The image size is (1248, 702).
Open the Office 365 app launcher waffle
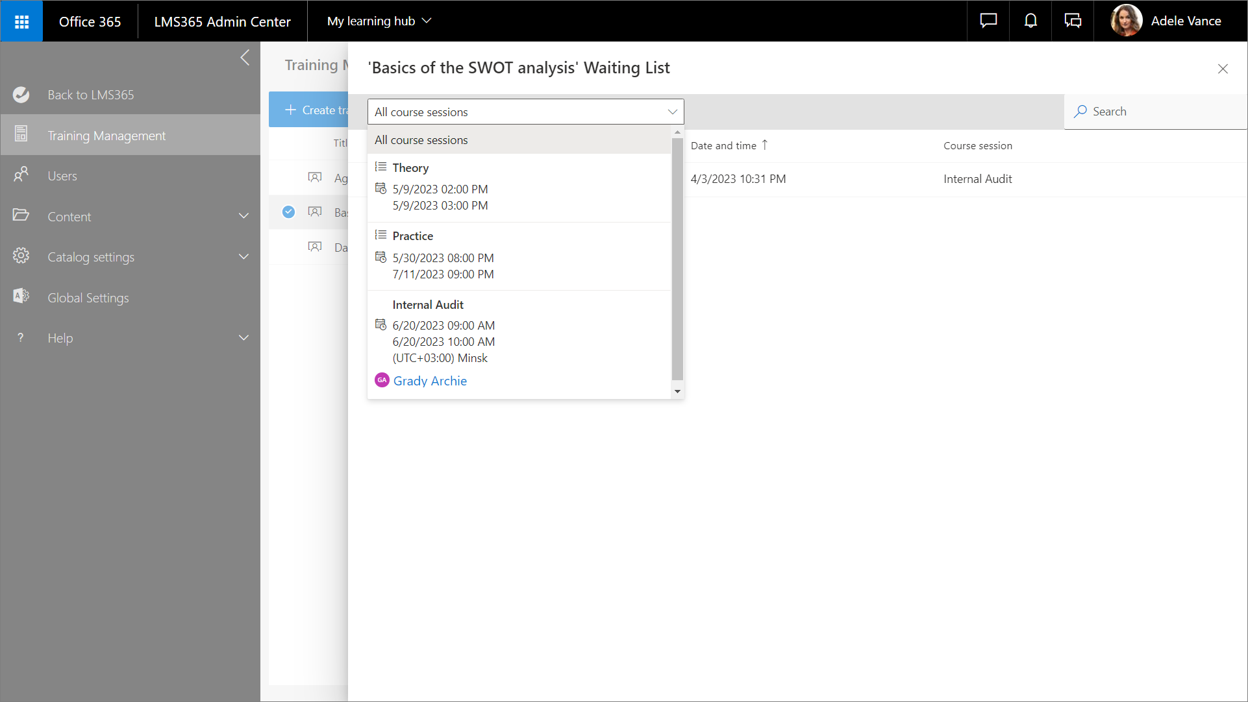(21, 21)
